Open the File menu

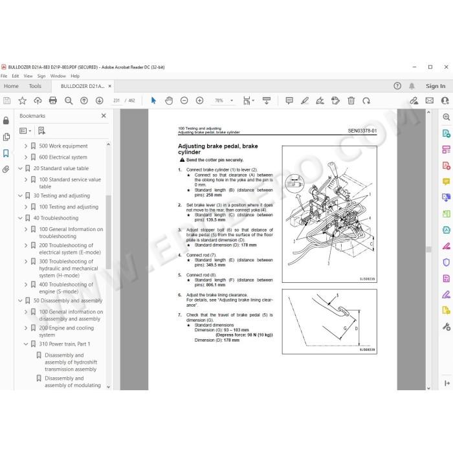point(4,76)
